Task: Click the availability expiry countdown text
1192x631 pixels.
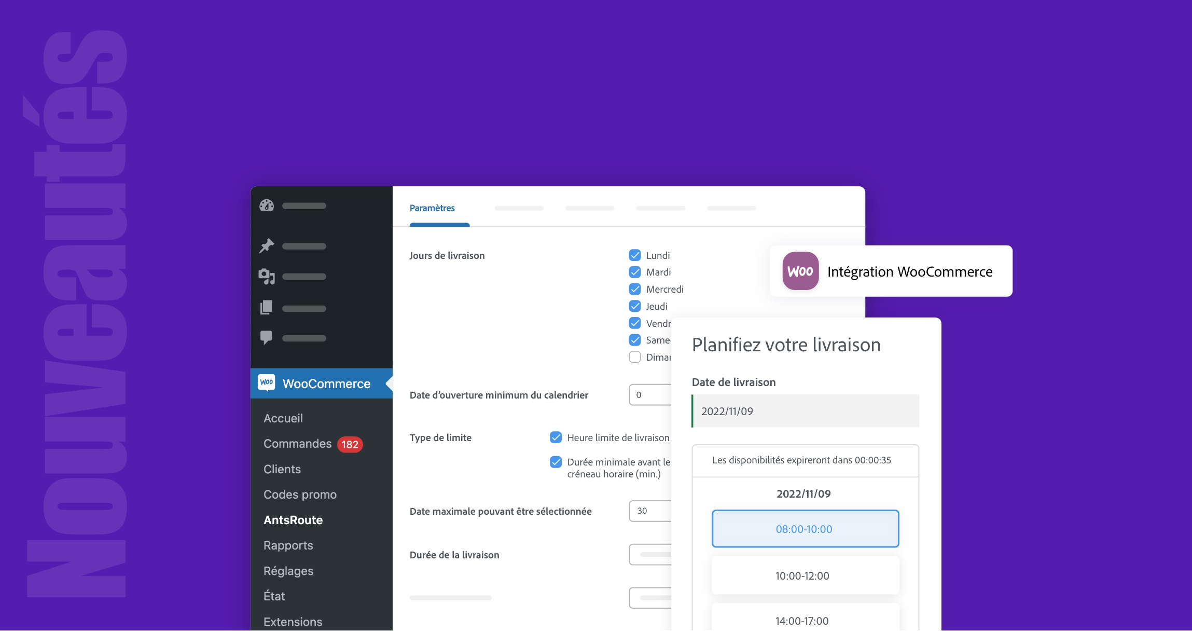Action: coord(801,460)
